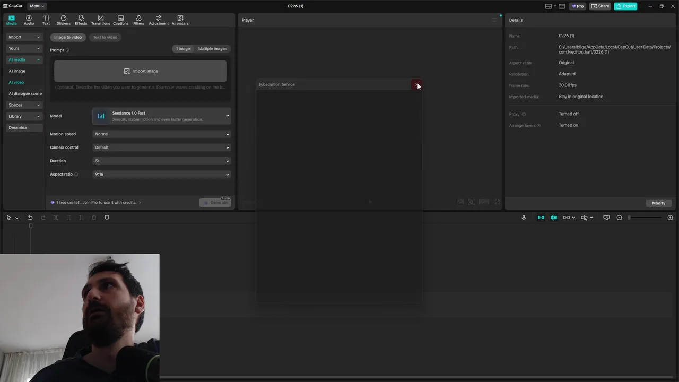Viewport: 679px width, 382px height.
Task: Select AI video in sidebar
Action: [16, 82]
